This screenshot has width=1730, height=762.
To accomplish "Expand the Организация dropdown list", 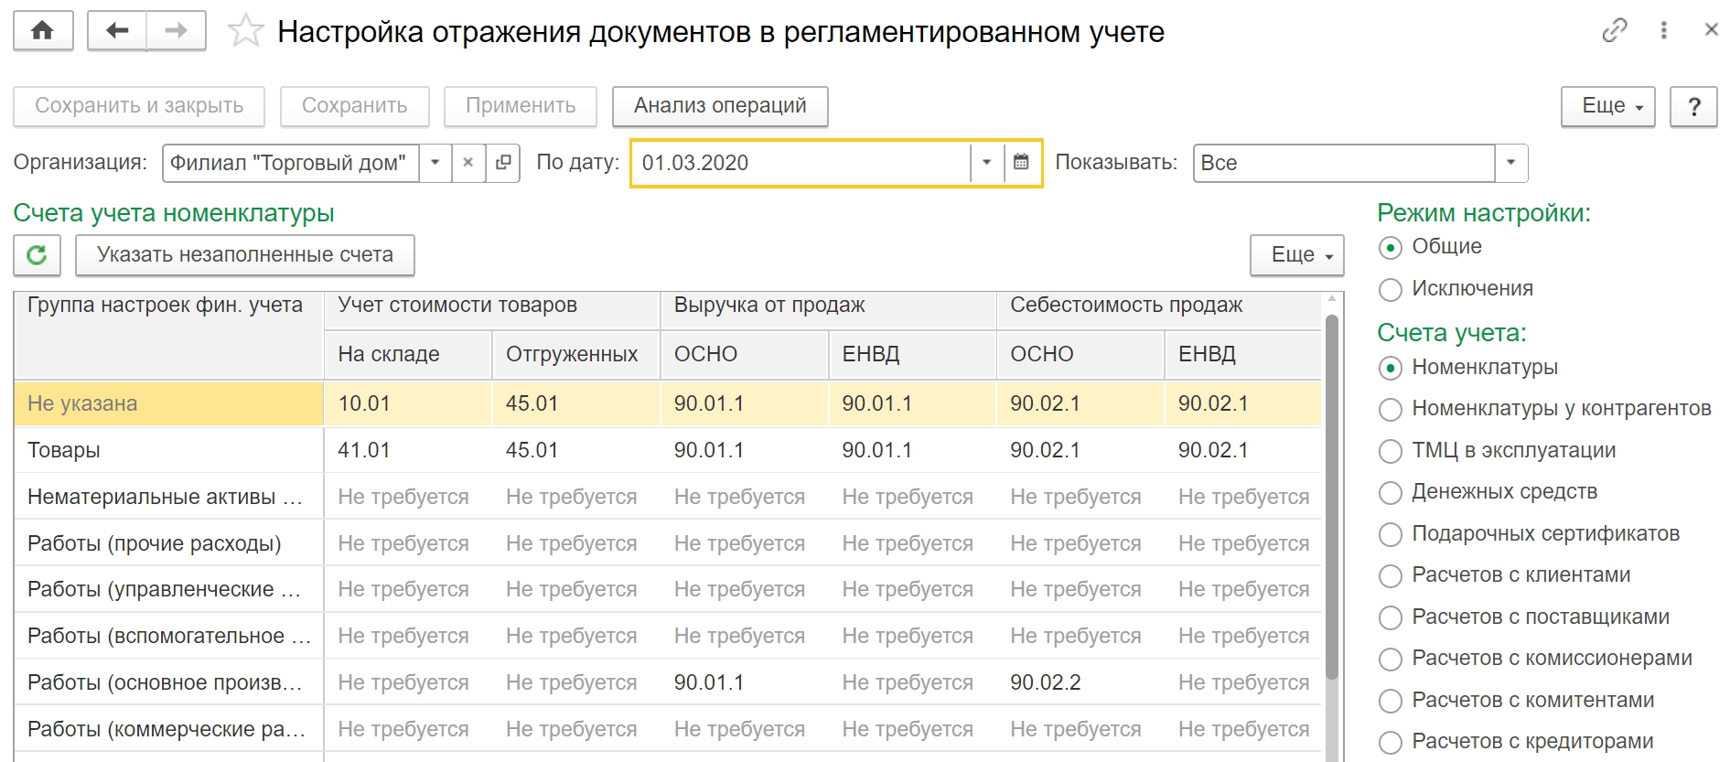I will click(x=435, y=163).
